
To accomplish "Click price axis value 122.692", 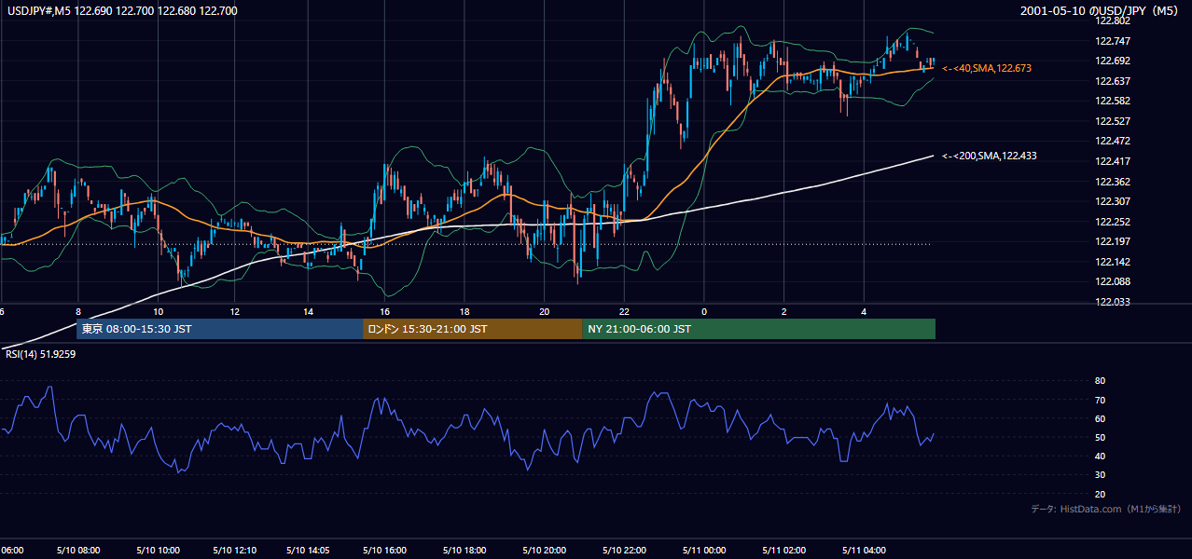I will pyautogui.click(x=1115, y=61).
